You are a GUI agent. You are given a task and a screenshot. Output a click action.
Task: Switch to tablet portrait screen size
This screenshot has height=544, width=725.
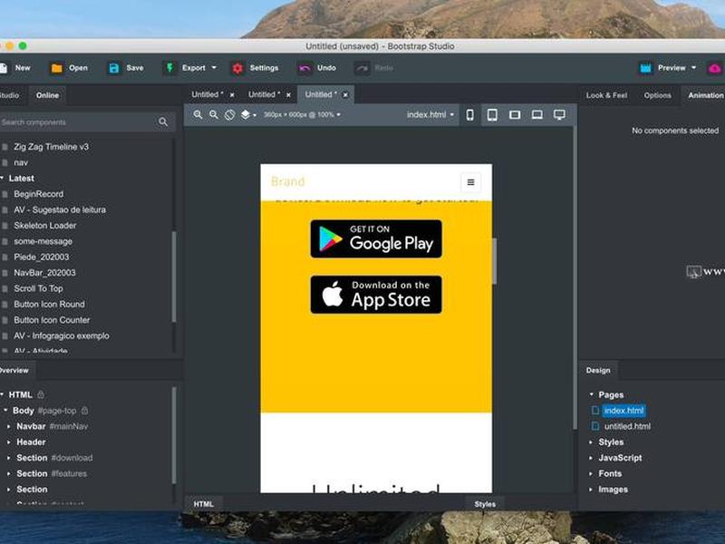(492, 115)
